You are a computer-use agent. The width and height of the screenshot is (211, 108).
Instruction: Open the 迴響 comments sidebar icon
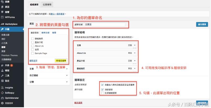pyautogui.click(x=2, y=12)
